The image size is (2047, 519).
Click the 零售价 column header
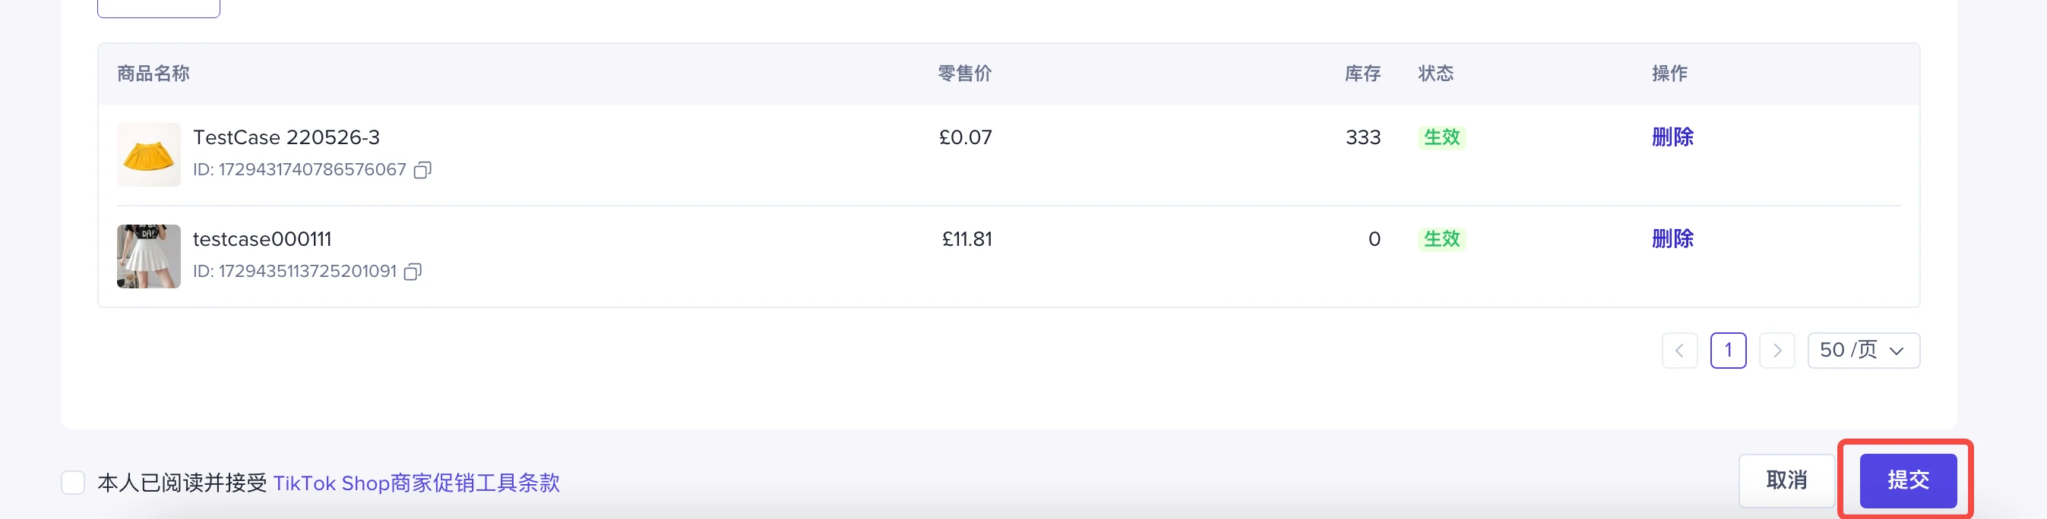(x=964, y=74)
